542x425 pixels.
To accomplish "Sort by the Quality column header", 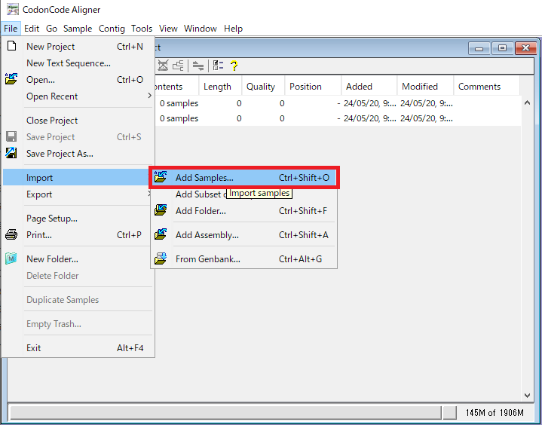I will [261, 87].
